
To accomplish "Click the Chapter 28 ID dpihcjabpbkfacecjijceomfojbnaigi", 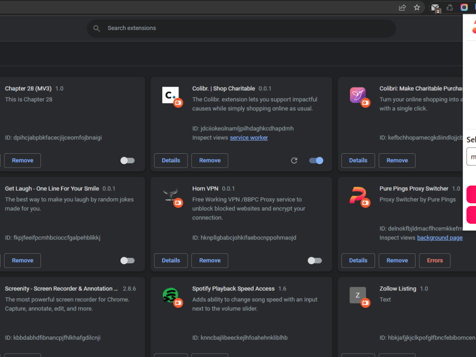I will pos(53,138).
